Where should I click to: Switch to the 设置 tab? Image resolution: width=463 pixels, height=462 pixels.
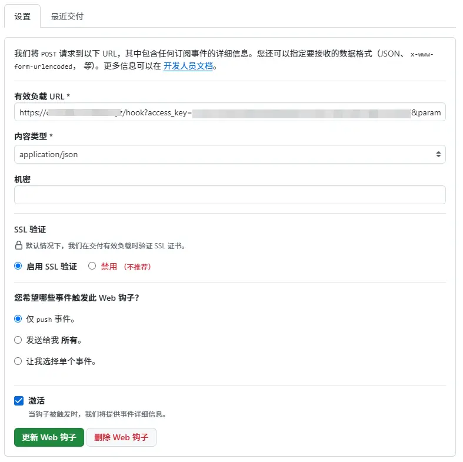tap(22, 16)
